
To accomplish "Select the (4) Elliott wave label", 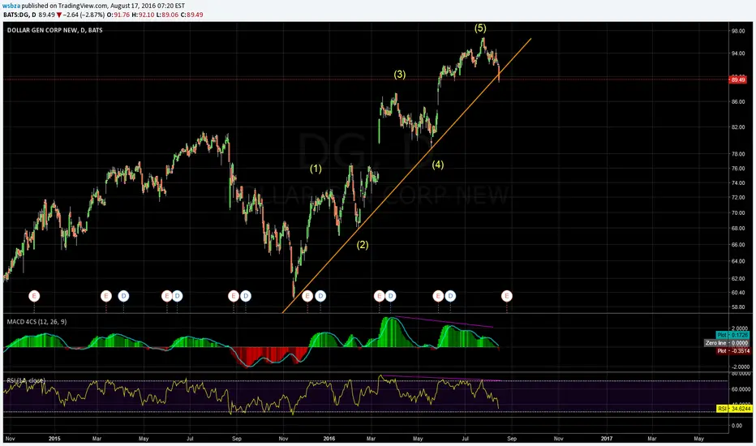I will pos(438,165).
